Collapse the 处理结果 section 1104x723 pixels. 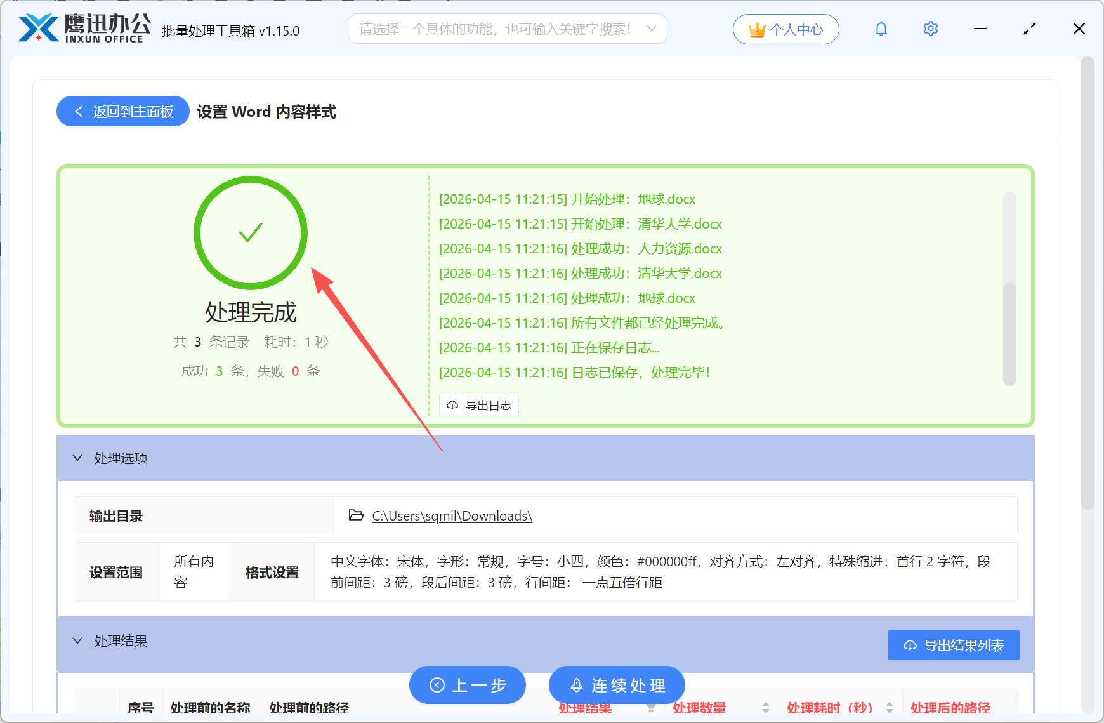pos(77,640)
